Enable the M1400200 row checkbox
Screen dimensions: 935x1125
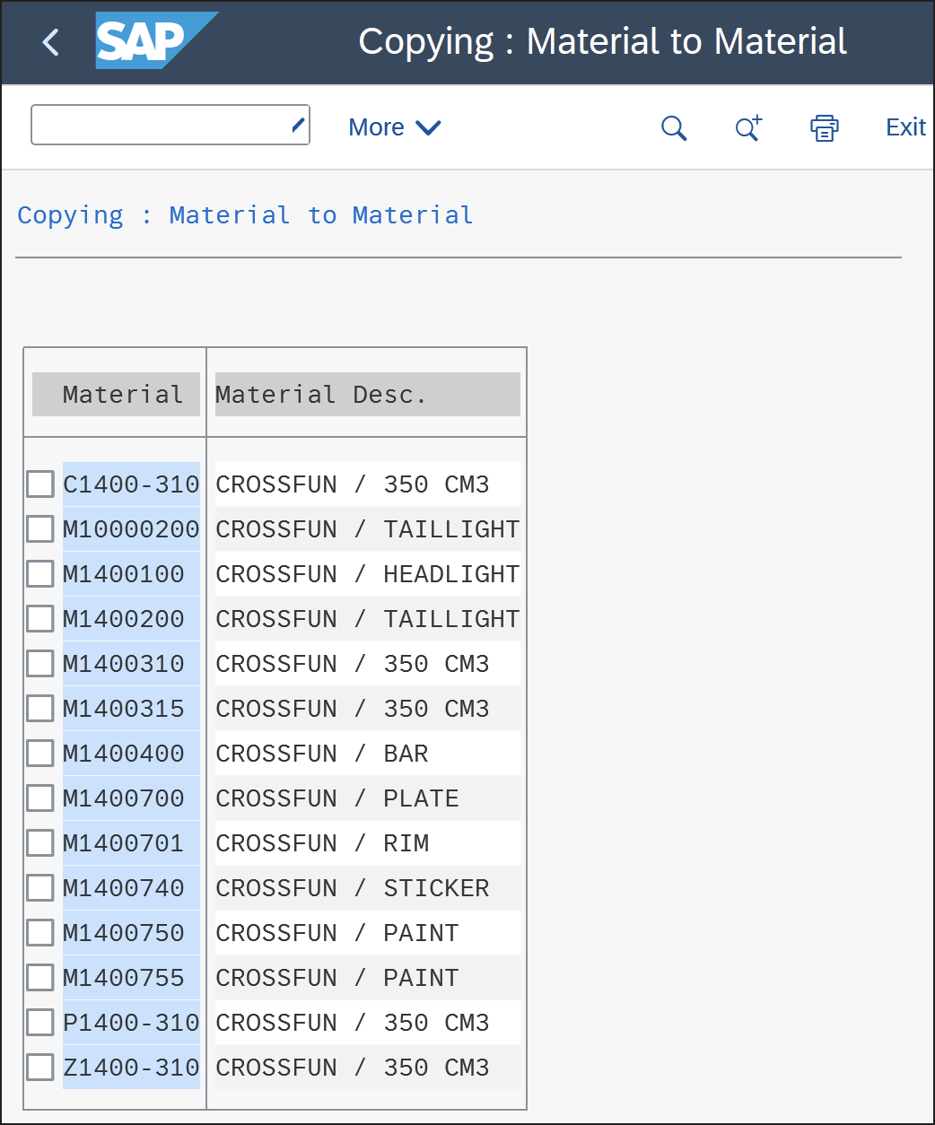(x=40, y=619)
